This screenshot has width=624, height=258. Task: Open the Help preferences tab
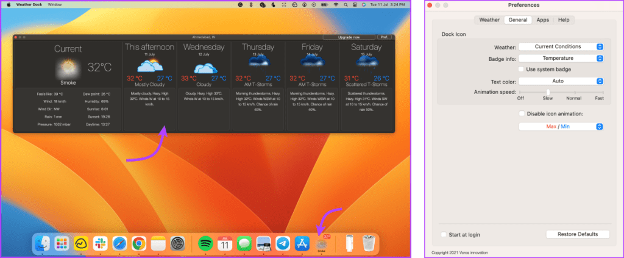(x=564, y=20)
